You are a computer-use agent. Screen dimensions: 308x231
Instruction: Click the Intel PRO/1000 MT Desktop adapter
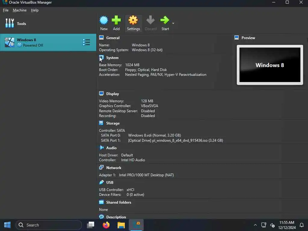click(146, 175)
